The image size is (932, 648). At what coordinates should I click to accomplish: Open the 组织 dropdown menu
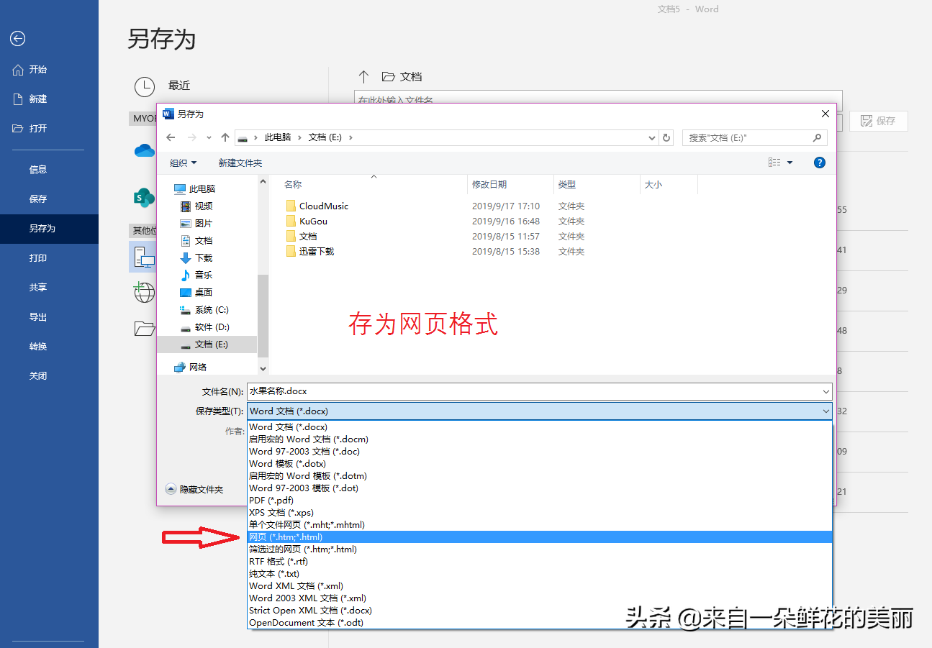pyautogui.click(x=184, y=163)
